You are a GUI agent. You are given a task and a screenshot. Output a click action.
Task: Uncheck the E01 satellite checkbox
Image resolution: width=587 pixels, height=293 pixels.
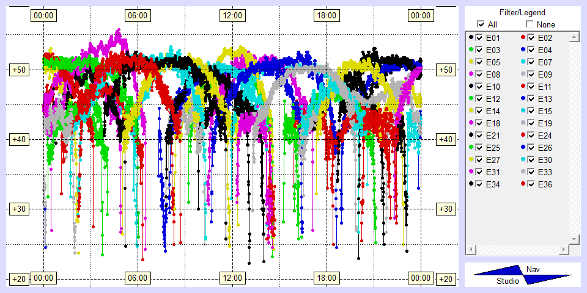click(x=479, y=38)
